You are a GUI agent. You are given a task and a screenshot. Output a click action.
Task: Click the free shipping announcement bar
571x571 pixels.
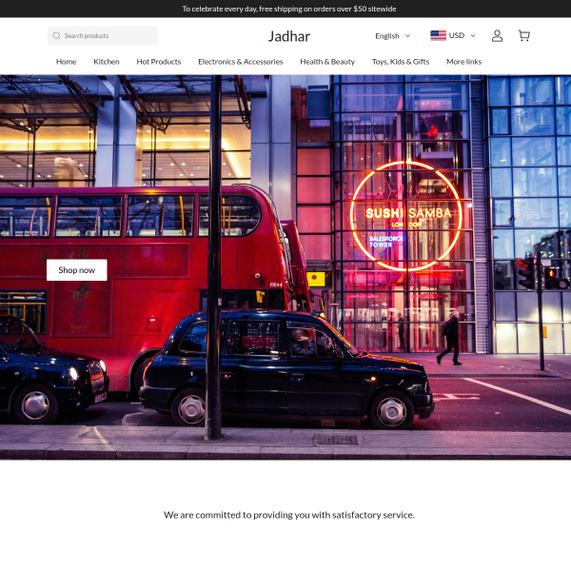[x=285, y=9]
